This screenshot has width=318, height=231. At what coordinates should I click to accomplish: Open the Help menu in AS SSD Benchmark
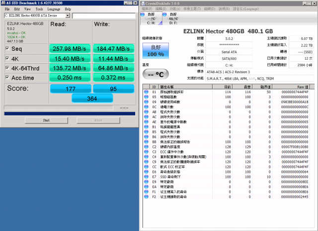(68, 9)
